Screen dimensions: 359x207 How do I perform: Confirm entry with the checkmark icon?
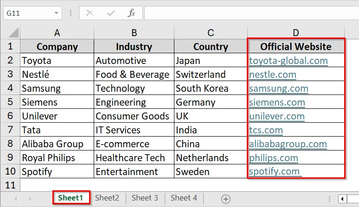tap(110, 13)
